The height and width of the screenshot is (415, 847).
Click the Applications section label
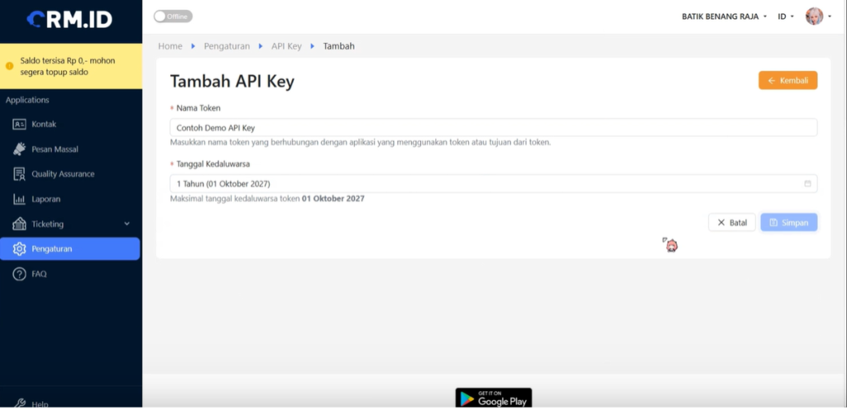pyautogui.click(x=27, y=100)
